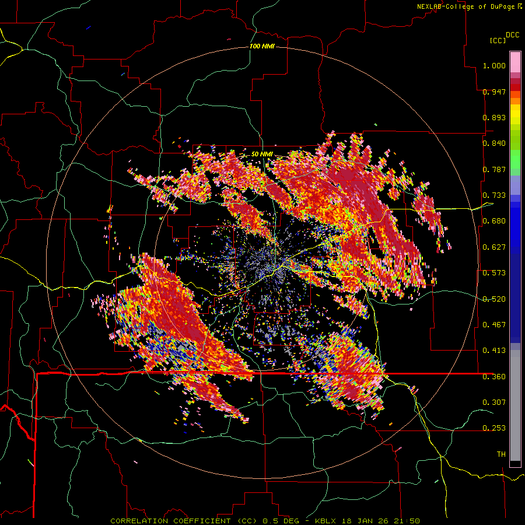Click the Correlation Coefficient KBLX title text

(265, 521)
